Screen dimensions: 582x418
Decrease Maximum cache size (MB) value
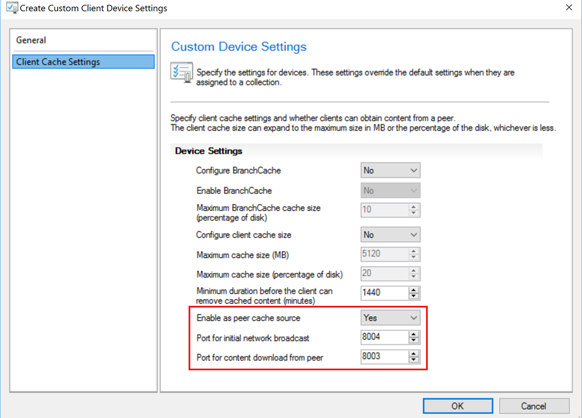(413, 257)
